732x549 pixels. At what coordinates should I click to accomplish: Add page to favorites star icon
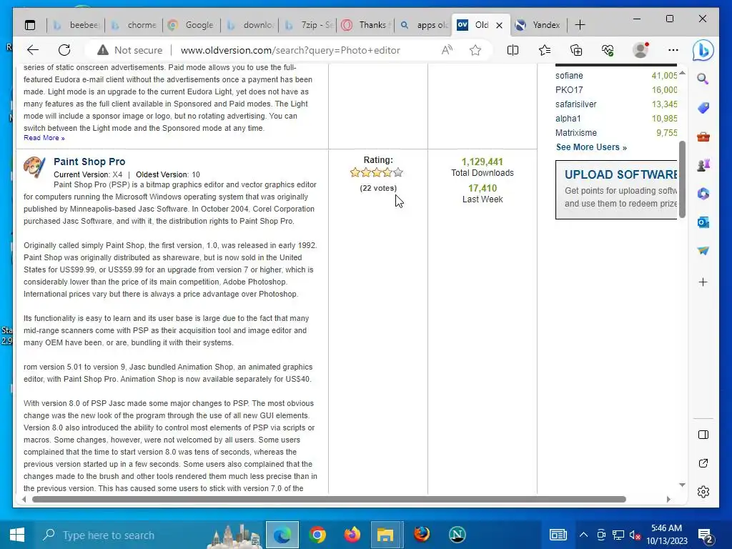click(x=475, y=50)
